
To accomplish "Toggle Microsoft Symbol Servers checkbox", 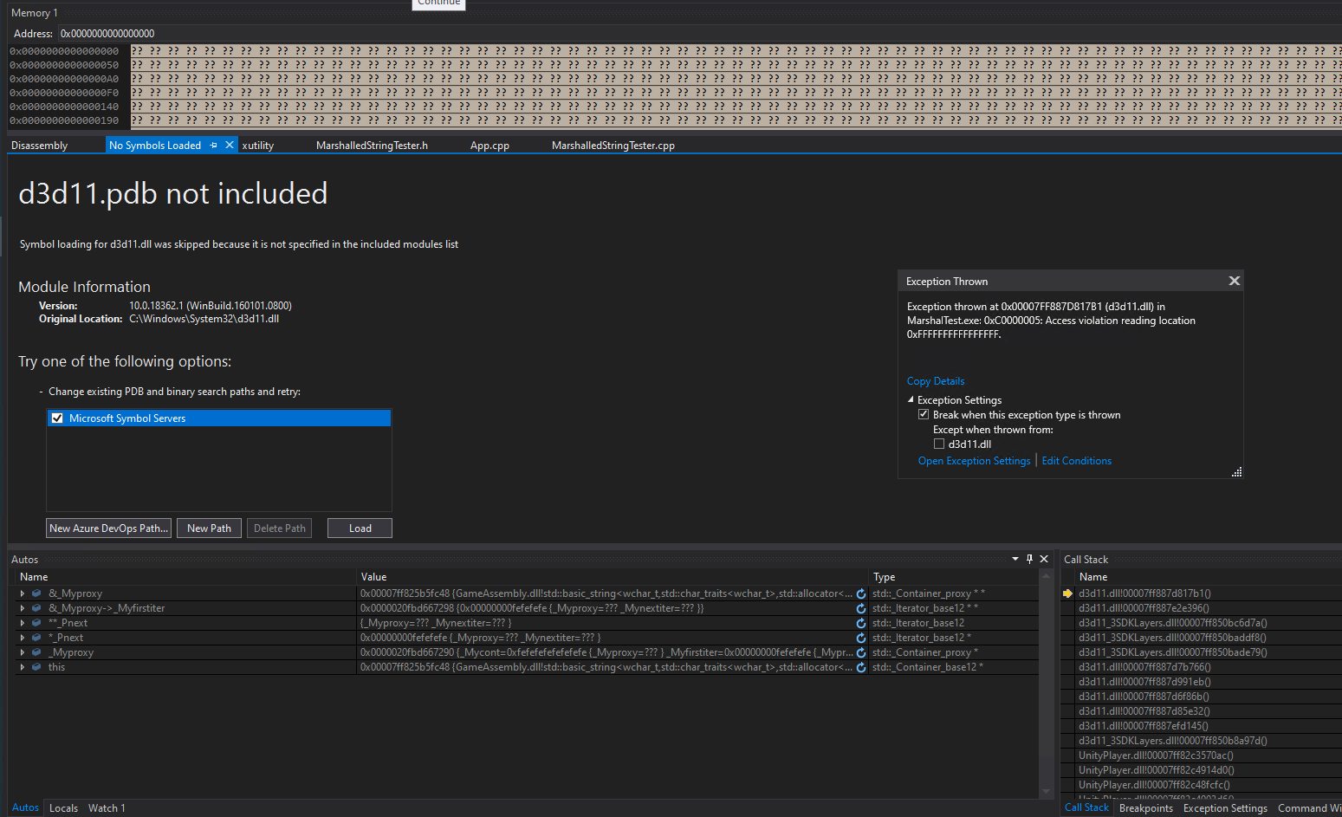I will click(x=57, y=418).
